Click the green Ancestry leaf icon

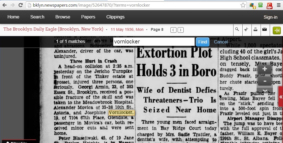coord(277,30)
